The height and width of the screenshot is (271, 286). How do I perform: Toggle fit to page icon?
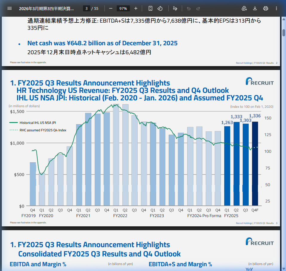pos(150,8)
